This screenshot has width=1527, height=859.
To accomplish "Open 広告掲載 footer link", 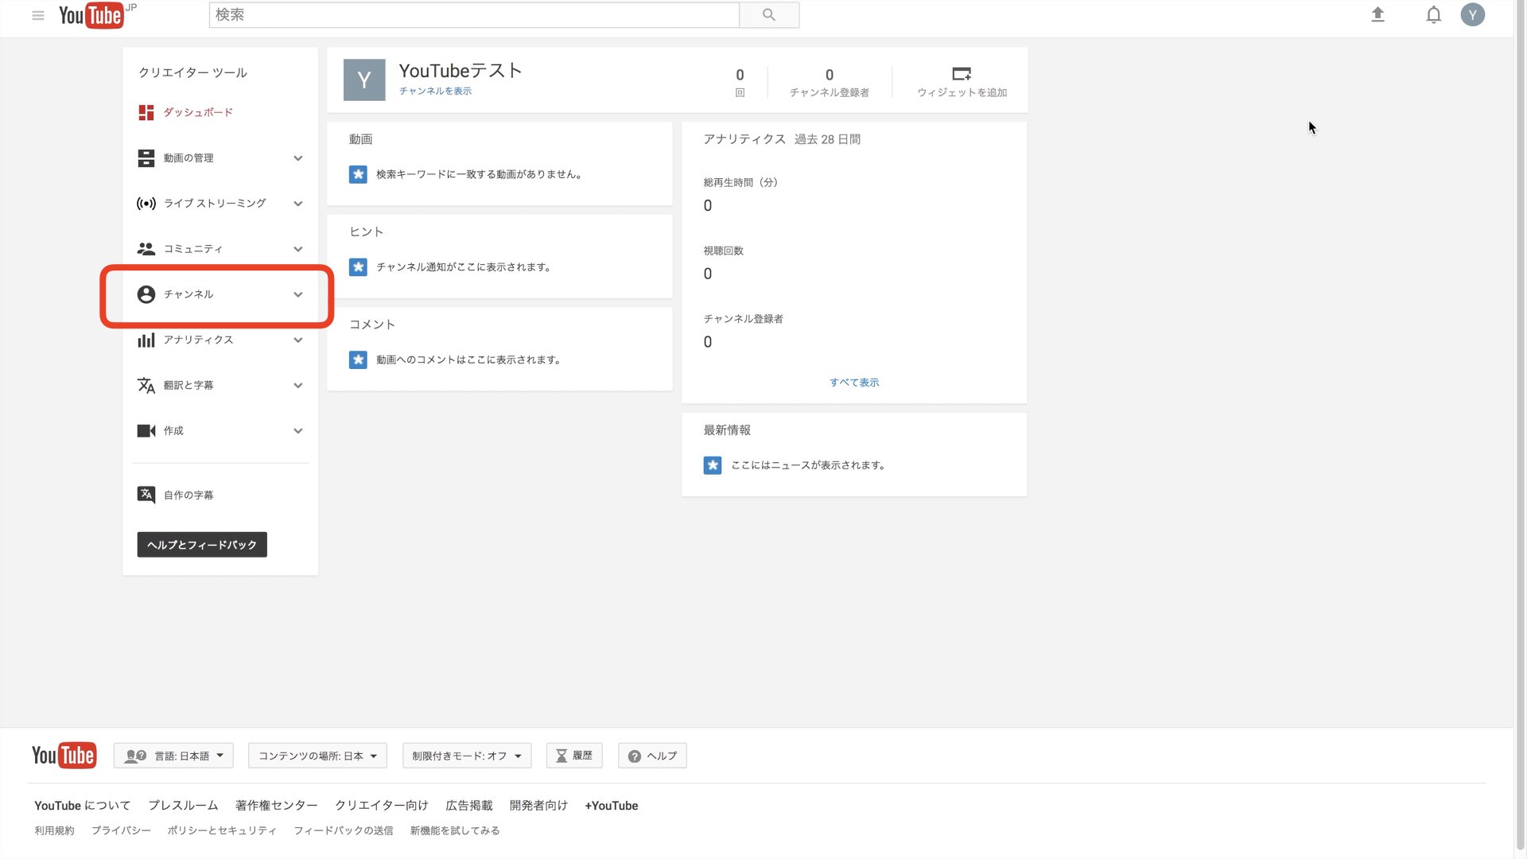I will pos(469,806).
